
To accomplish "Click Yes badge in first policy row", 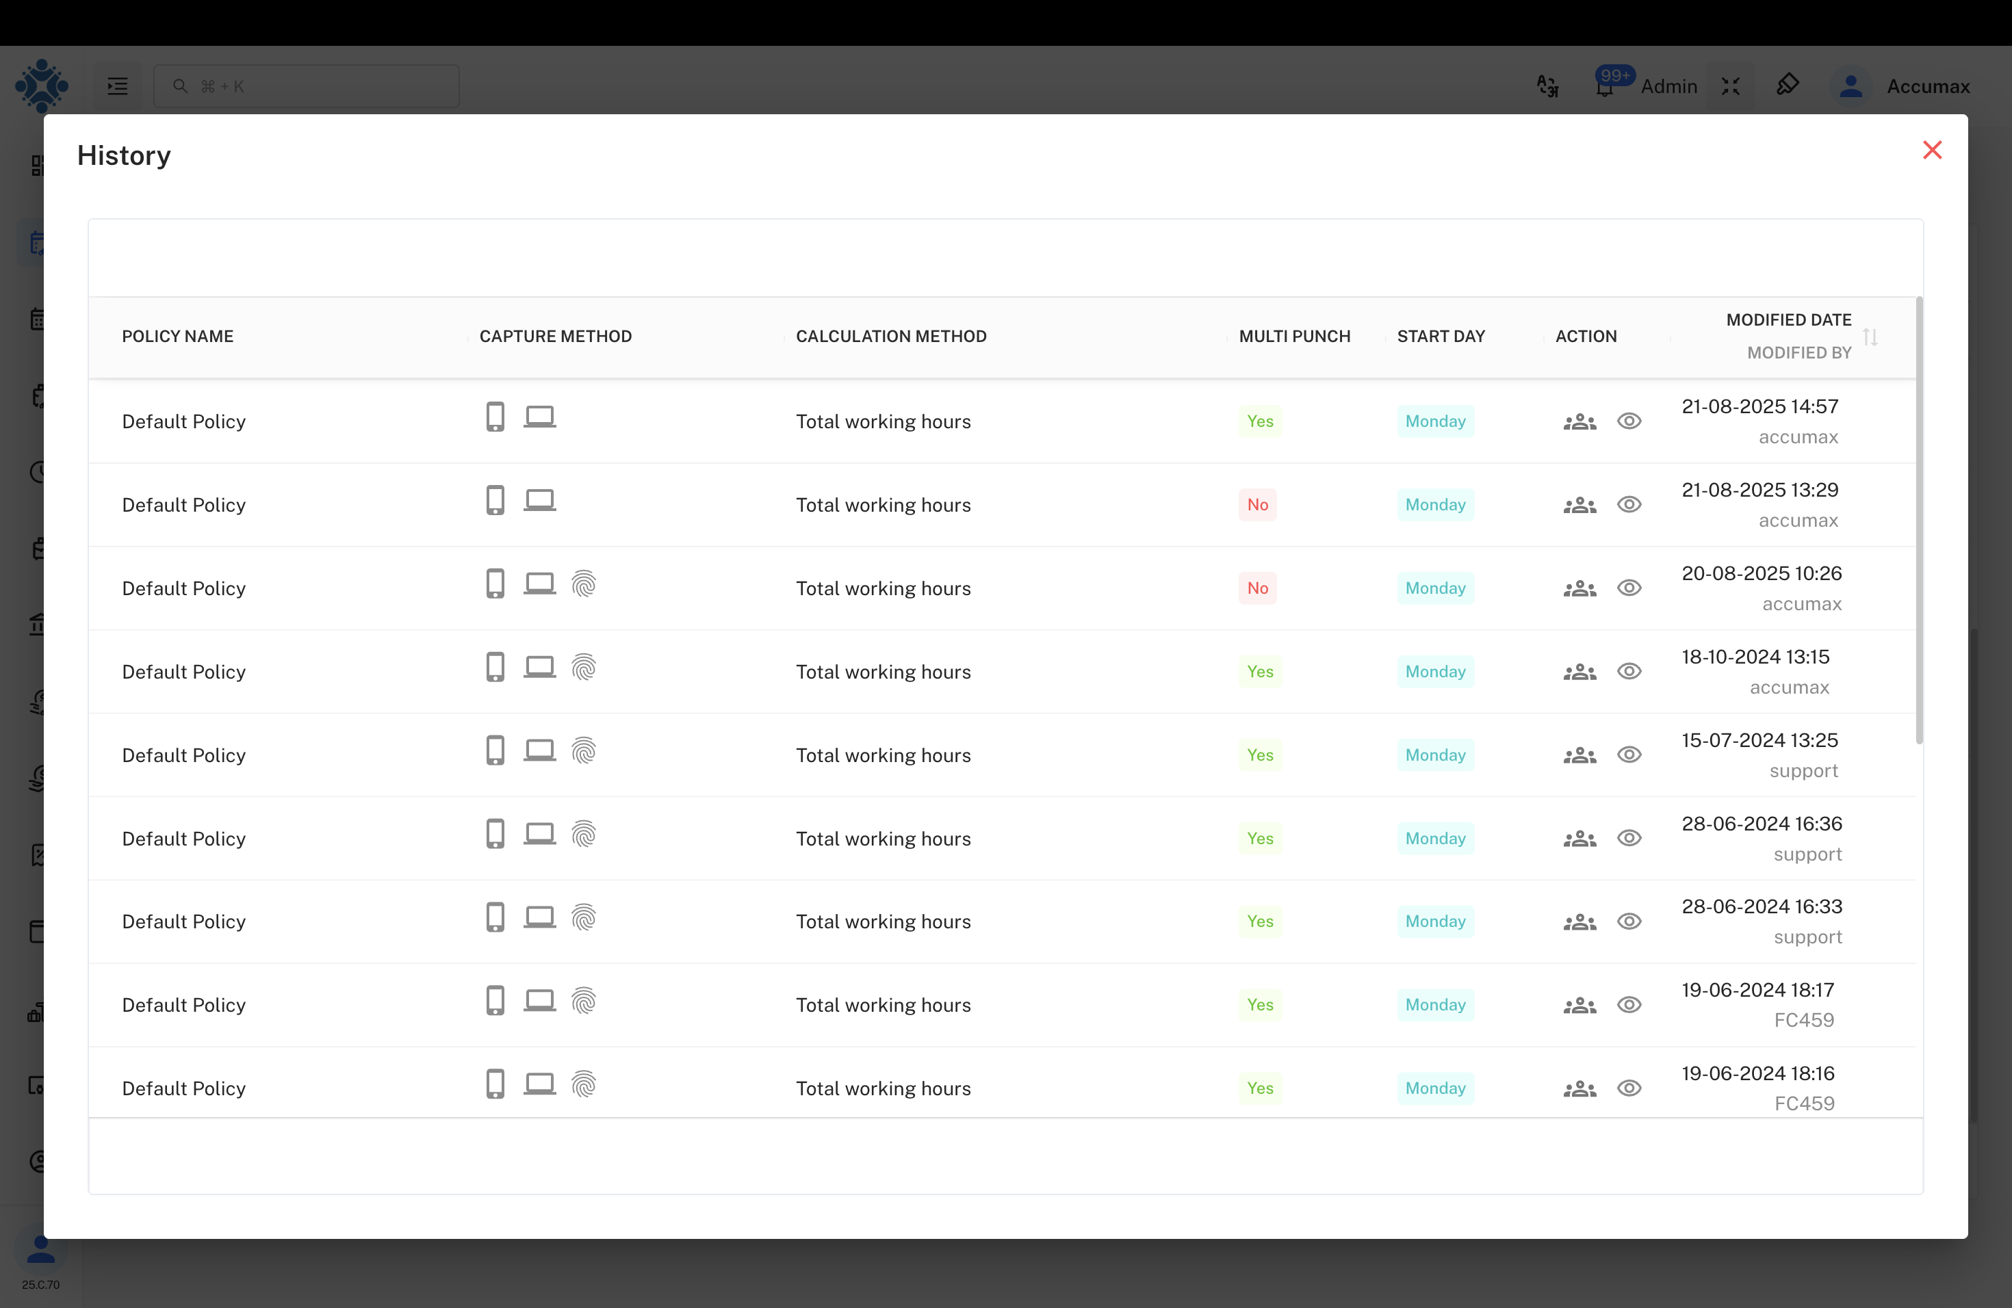I will [1260, 421].
